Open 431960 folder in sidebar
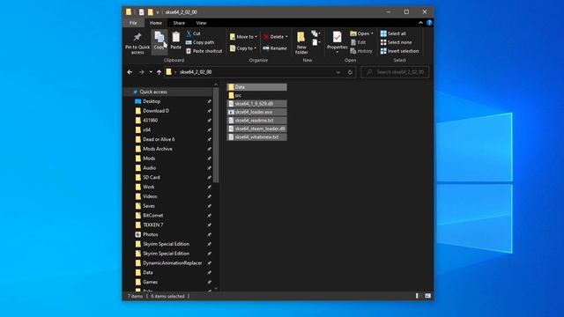564x317 pixels. (x=151, y=120)
